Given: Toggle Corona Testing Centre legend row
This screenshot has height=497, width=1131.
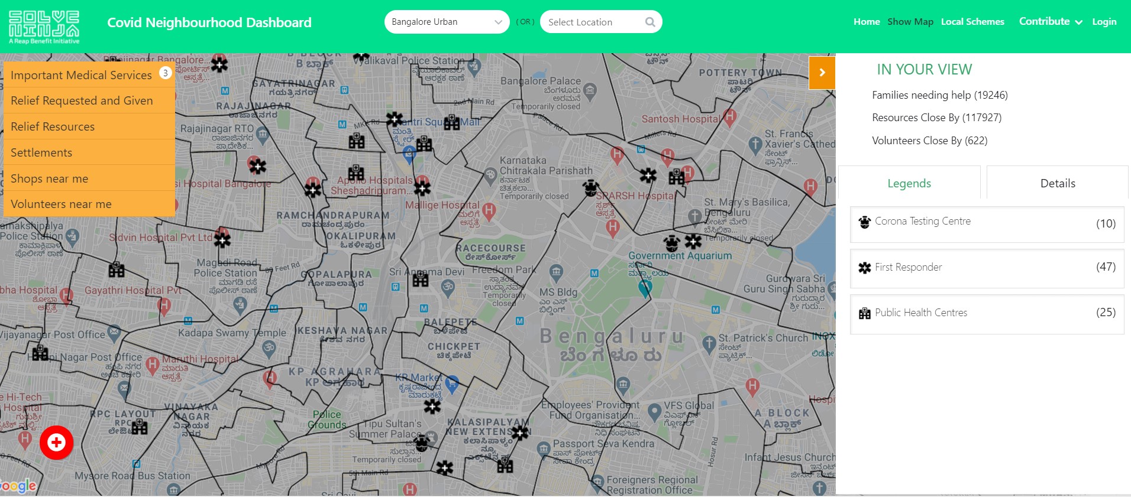Looking at the screenshot, I should click(987, 224).
